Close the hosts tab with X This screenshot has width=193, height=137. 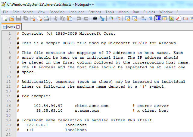(18, 27)
